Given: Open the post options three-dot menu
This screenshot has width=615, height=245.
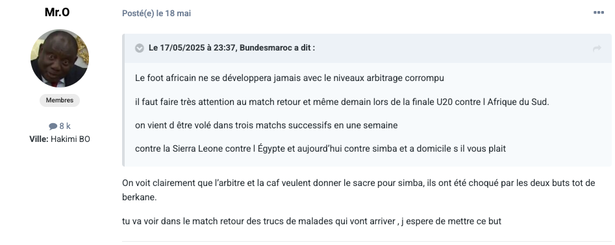Looking at the screenshot, I should coord(599,13).
